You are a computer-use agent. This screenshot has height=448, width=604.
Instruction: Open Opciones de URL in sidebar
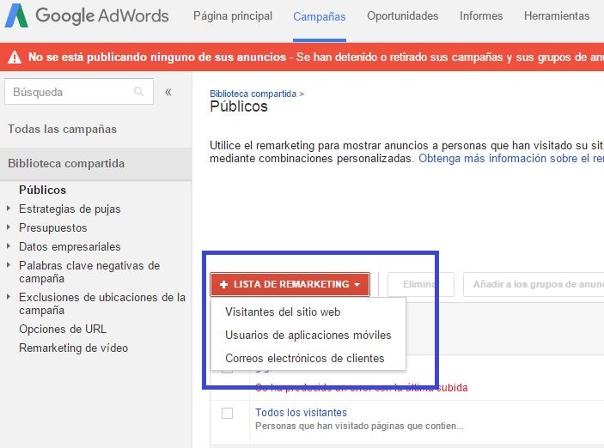coord(63,329)
